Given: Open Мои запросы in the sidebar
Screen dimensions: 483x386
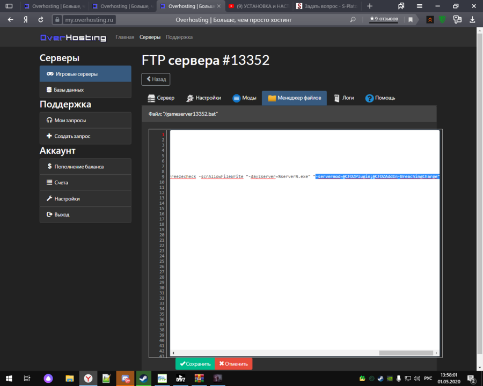Looking at the screenshot, I should 85,120.
